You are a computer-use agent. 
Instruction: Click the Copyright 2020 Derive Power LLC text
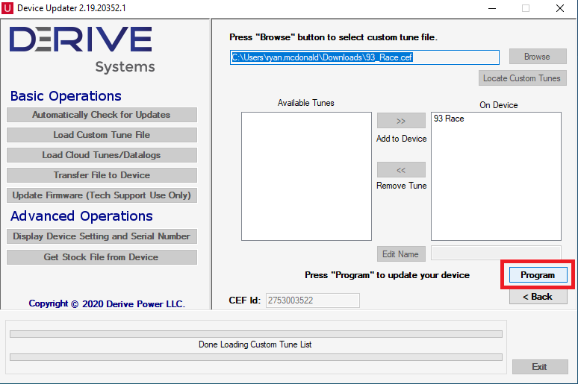point(107,303)
